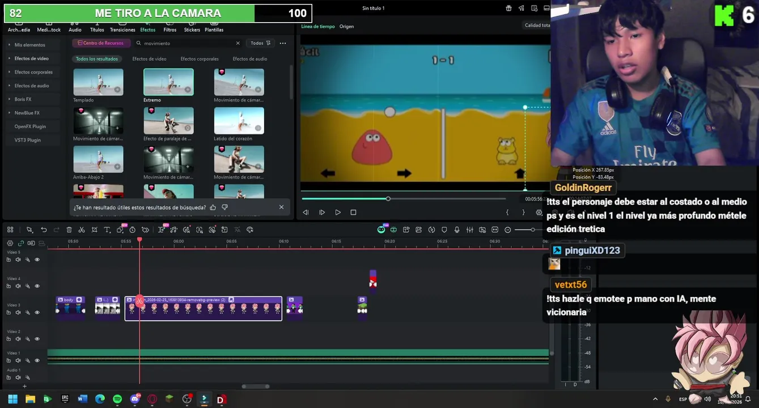Viewport: 759px width, 408px height.
Task: Switch to the Origen preview tab
Action: [346, 27]
